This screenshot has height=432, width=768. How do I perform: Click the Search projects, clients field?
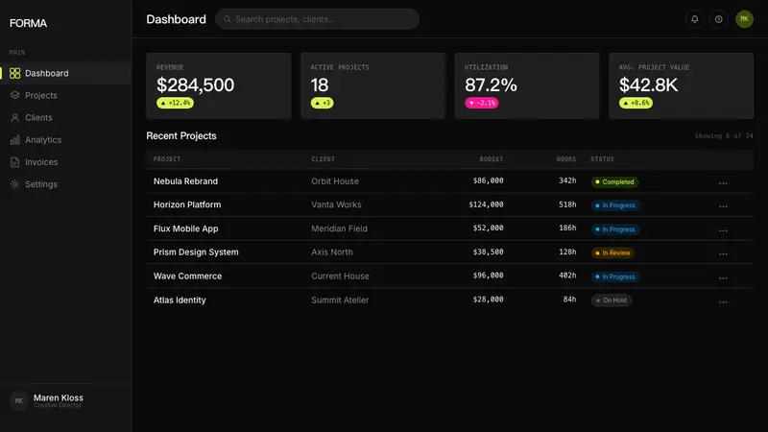point(317,19)
